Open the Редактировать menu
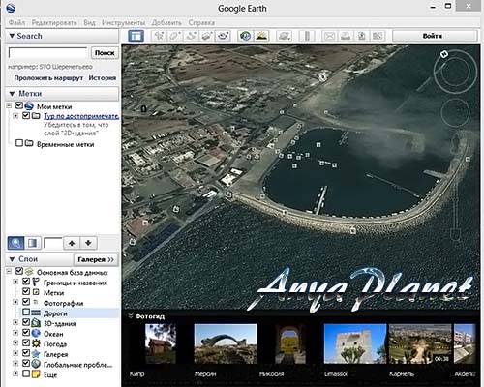 pyautogui.click(x=54, y=22)
